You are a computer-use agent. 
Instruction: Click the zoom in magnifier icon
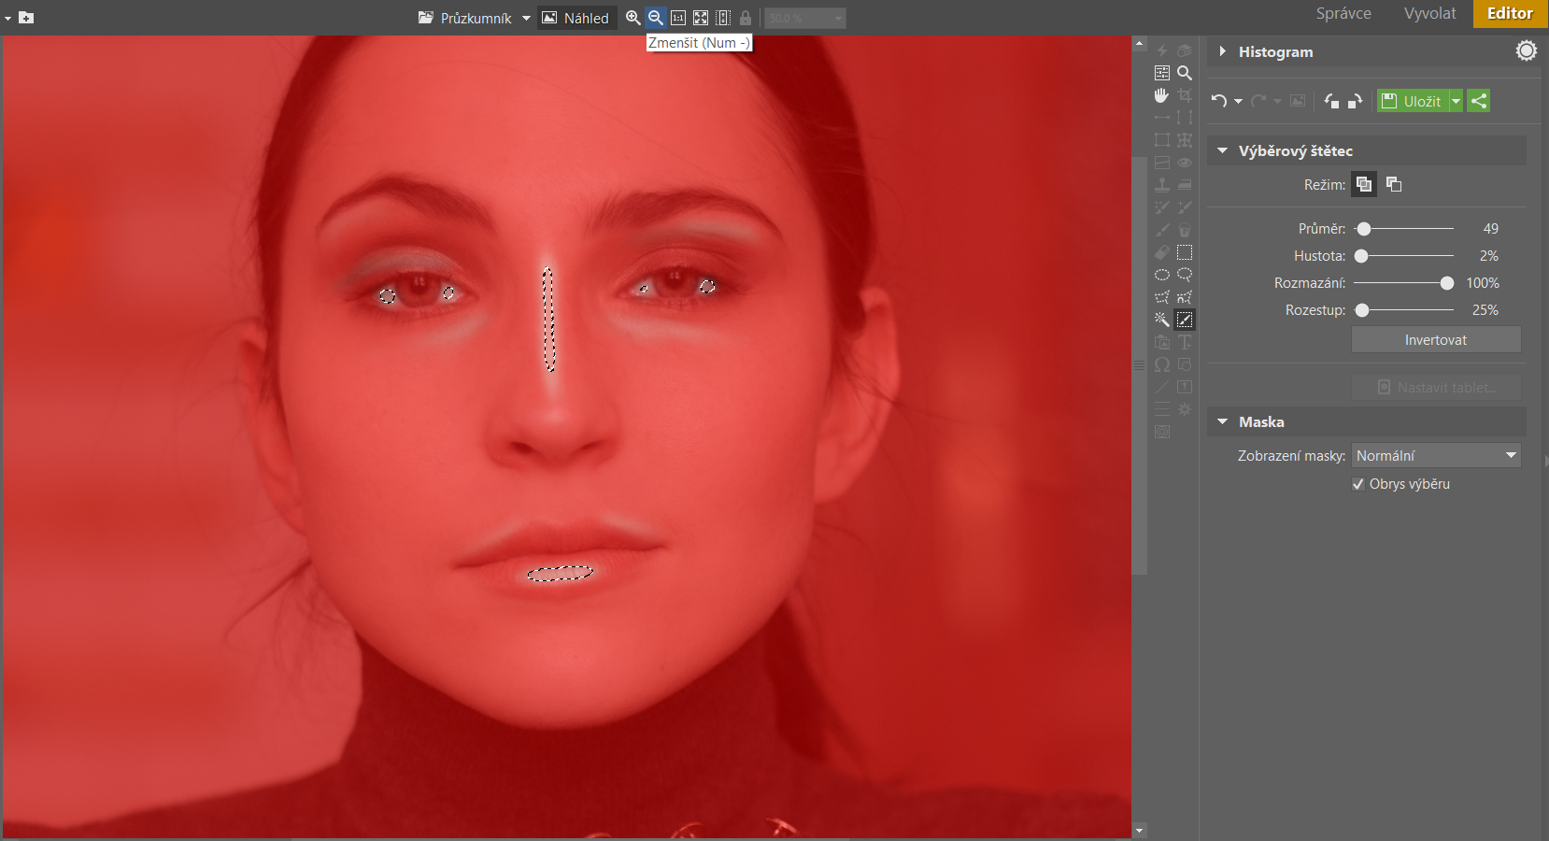point(632,18)
